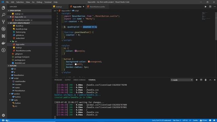Open the editor More Actions menu
Screen dimensions: 217x122
coord(215,7)
